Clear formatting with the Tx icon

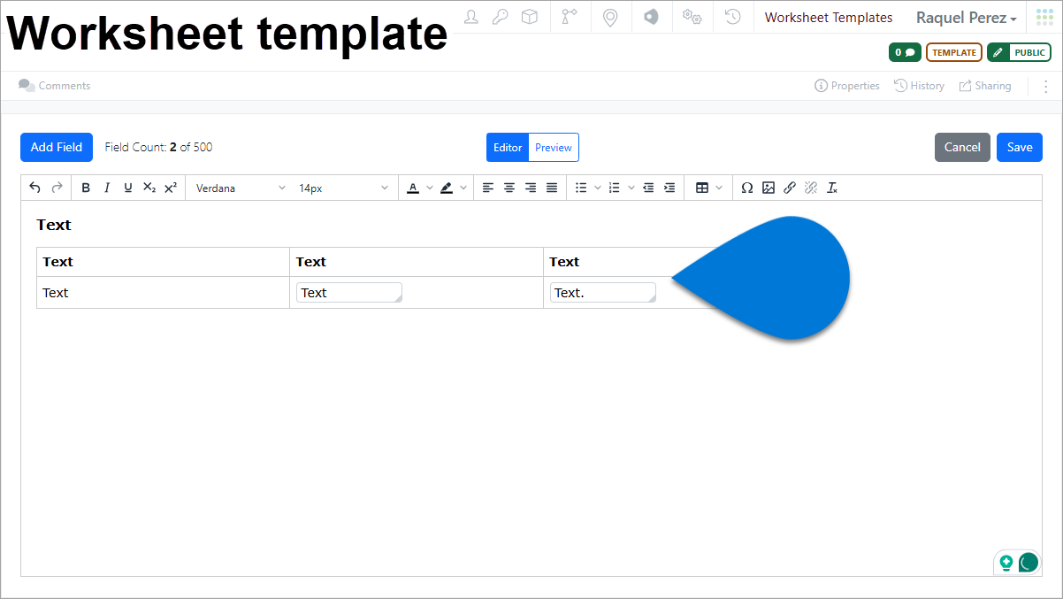click(832, 188)
